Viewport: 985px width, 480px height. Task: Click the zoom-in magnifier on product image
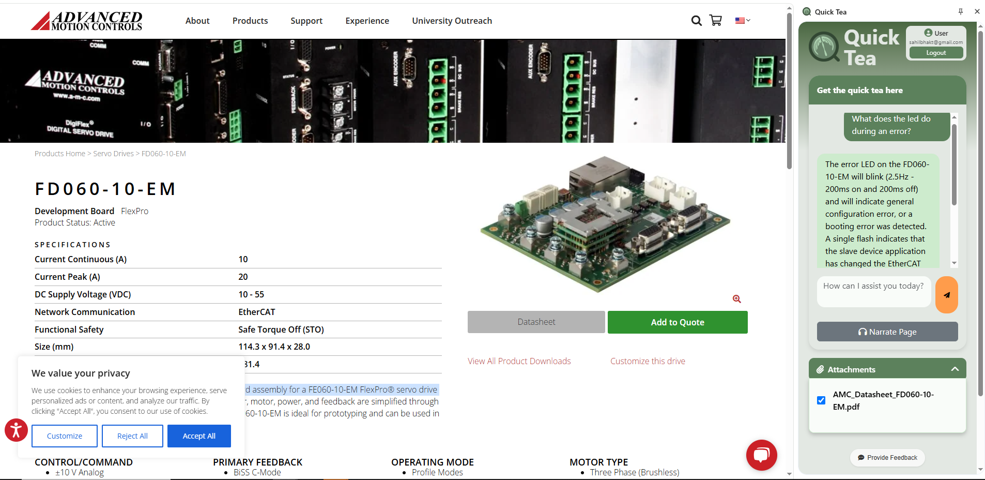(x=737, y=299)
